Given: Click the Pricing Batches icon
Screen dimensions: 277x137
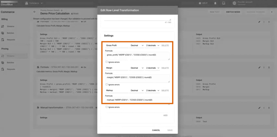Looking at the screenshot, I should click(x=3, y=63).
